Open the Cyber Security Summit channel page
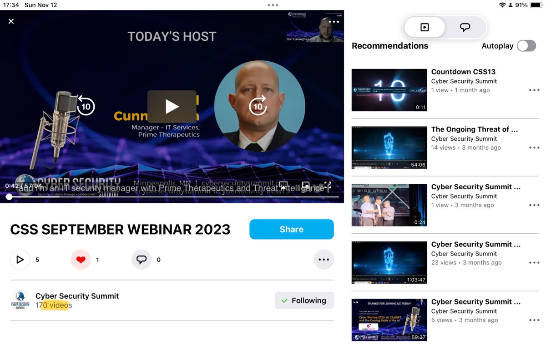This screenshot has height=344, width=546. (x=77, y=296)
